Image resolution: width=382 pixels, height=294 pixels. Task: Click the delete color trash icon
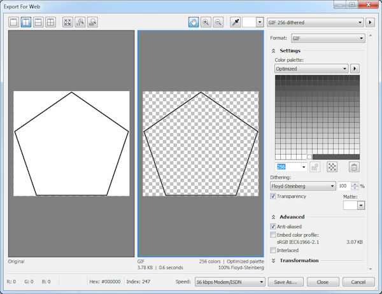(354, 167)
